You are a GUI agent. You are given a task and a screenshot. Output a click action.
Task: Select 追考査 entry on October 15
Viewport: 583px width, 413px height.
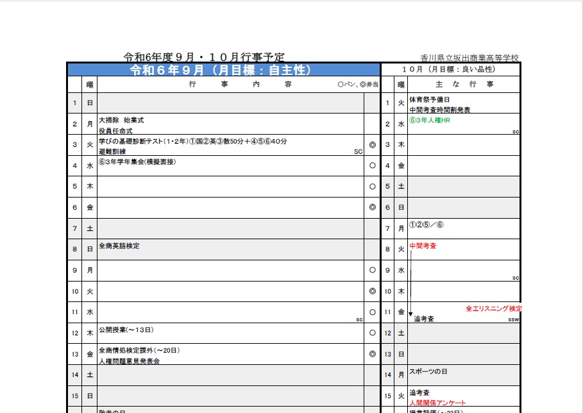(419, 392)
